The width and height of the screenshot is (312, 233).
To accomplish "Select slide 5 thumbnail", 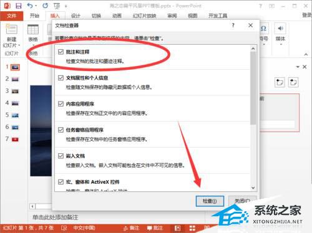I will point(15,115).
